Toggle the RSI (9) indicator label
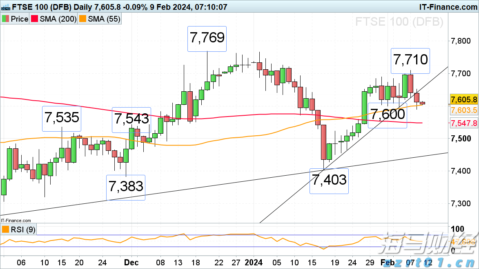 [x=23, y=230]
